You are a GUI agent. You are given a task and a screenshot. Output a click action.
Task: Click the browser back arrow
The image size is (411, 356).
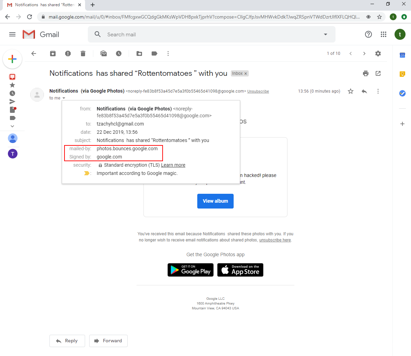(8, 17)
